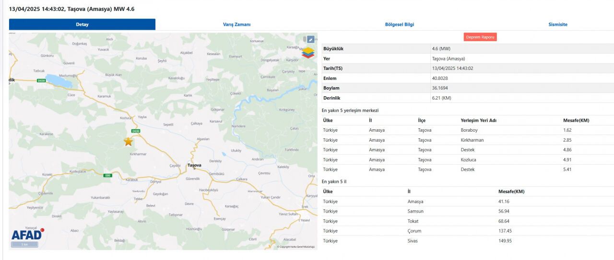Switch to the Varış Zamanı tab
The image size is (614, 260).
click(x=236, y=24)
